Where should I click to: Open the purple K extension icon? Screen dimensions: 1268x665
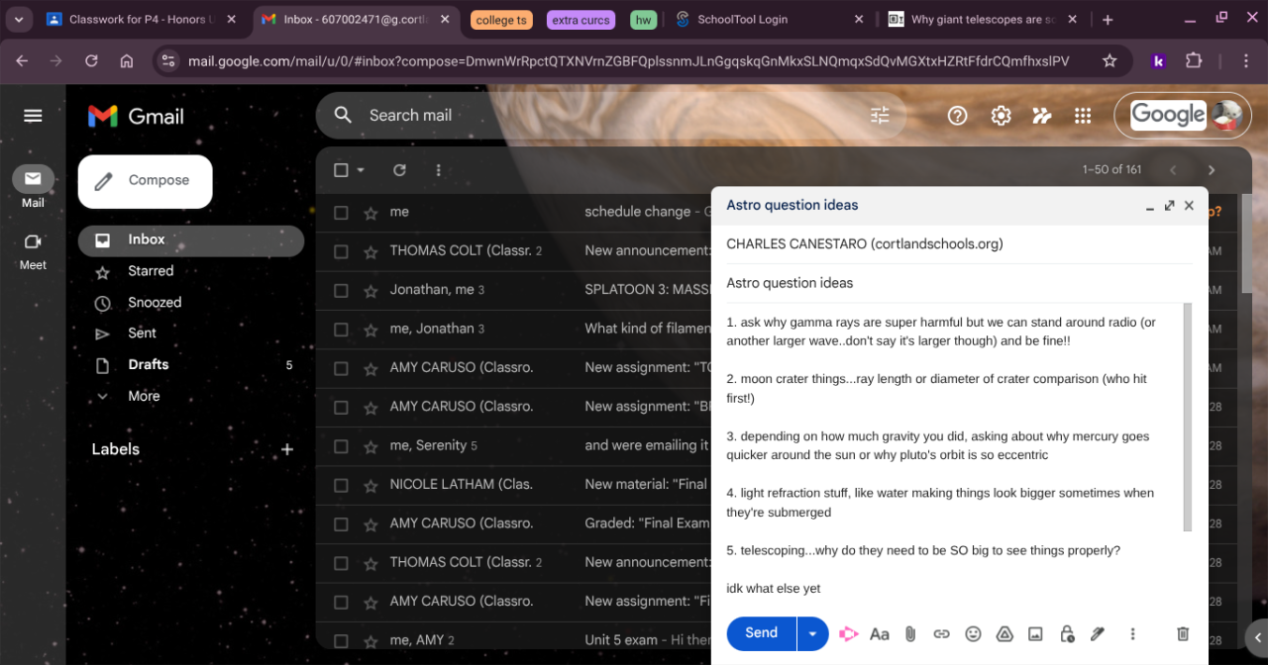click(1157, 61)
